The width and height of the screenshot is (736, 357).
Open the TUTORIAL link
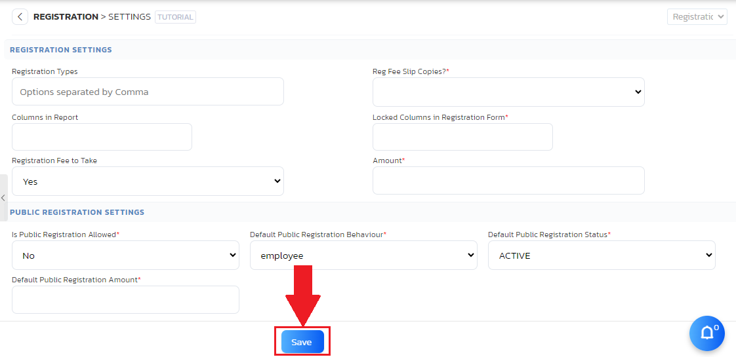[175, 17]
